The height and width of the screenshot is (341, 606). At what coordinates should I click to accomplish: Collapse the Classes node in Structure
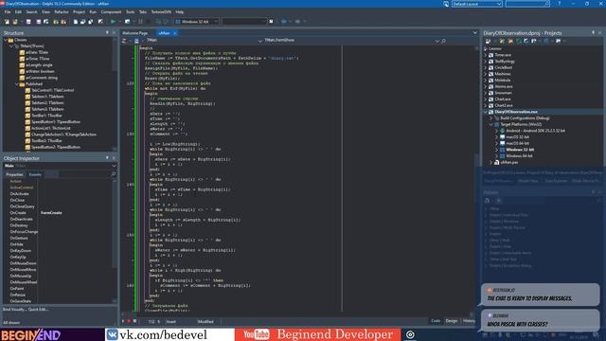(5, 40)
